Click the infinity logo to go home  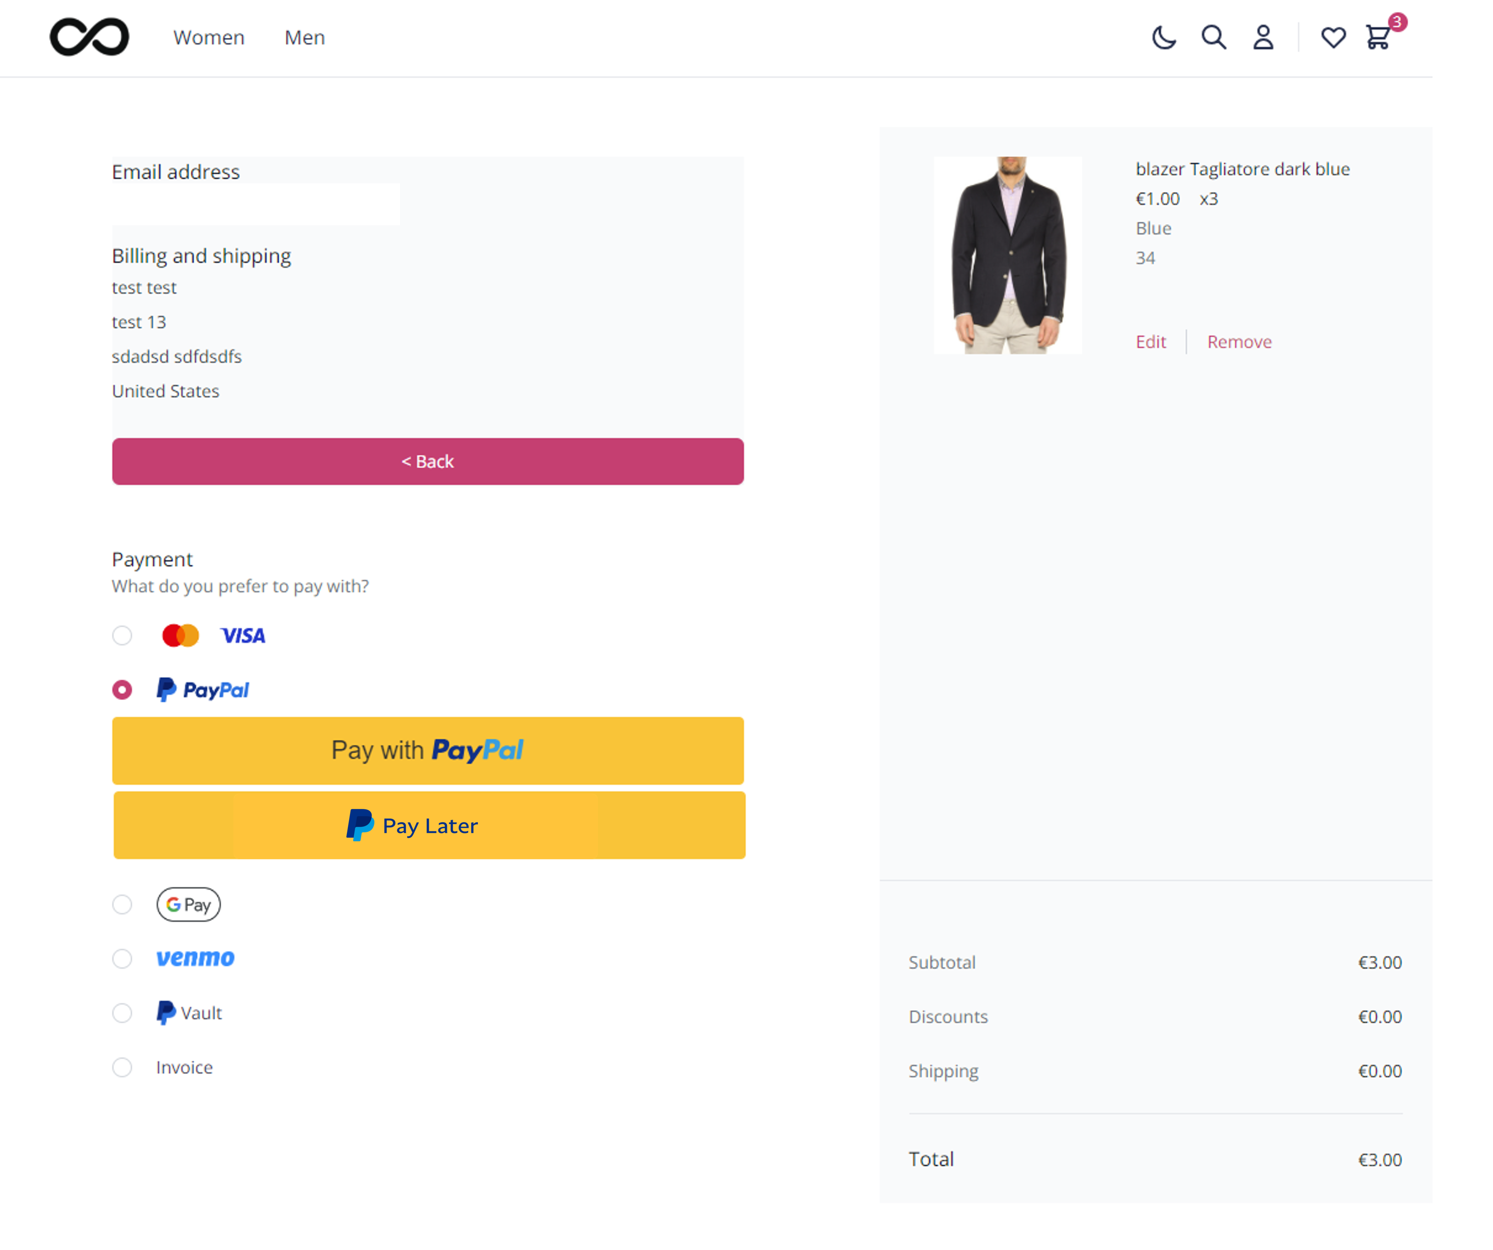click(x=89, y=37)
